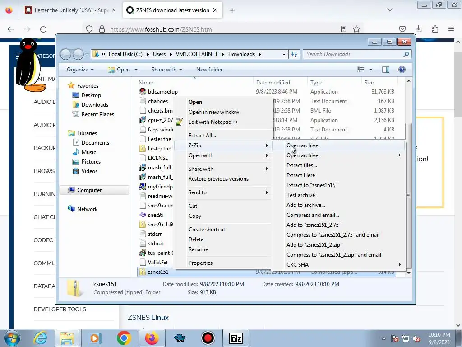Open the Windows Start button
The image size is (462, 347).
(12, 338)
